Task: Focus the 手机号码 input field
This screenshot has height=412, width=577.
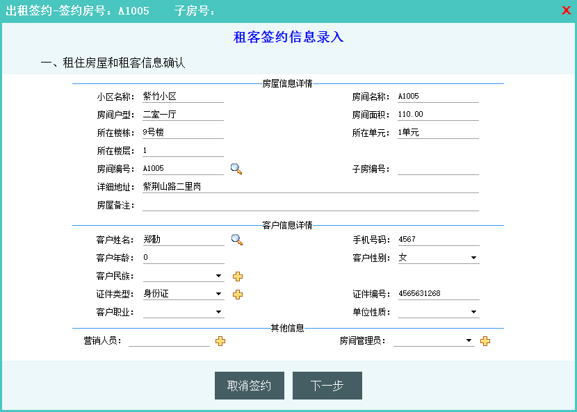Action: coord(438,240)
